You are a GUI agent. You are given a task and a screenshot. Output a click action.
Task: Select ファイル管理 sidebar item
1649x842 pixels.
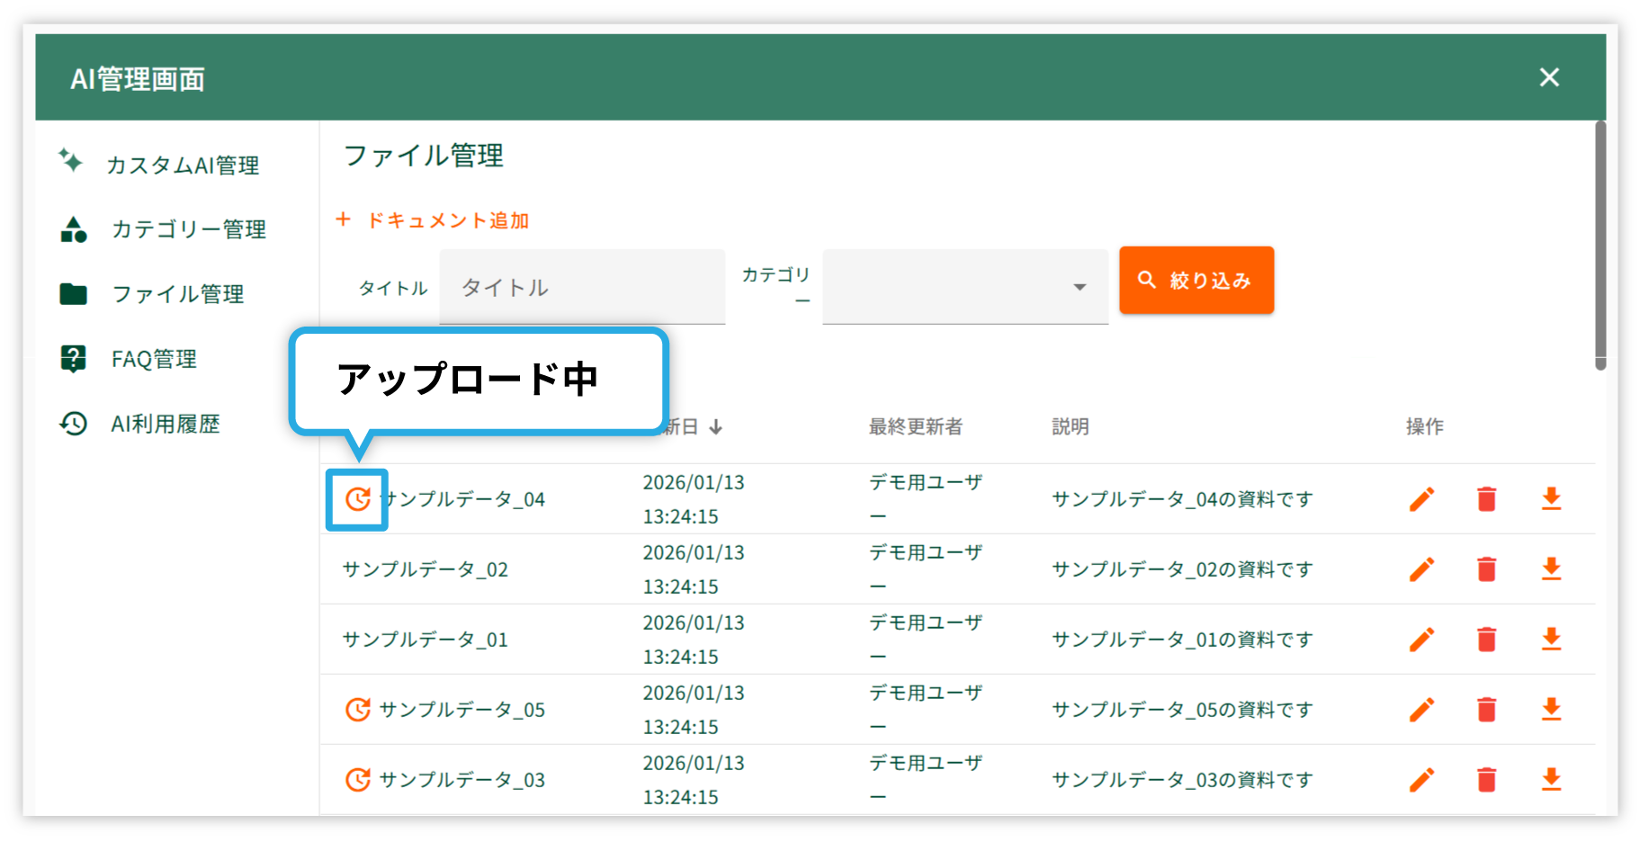click(177, 295)
